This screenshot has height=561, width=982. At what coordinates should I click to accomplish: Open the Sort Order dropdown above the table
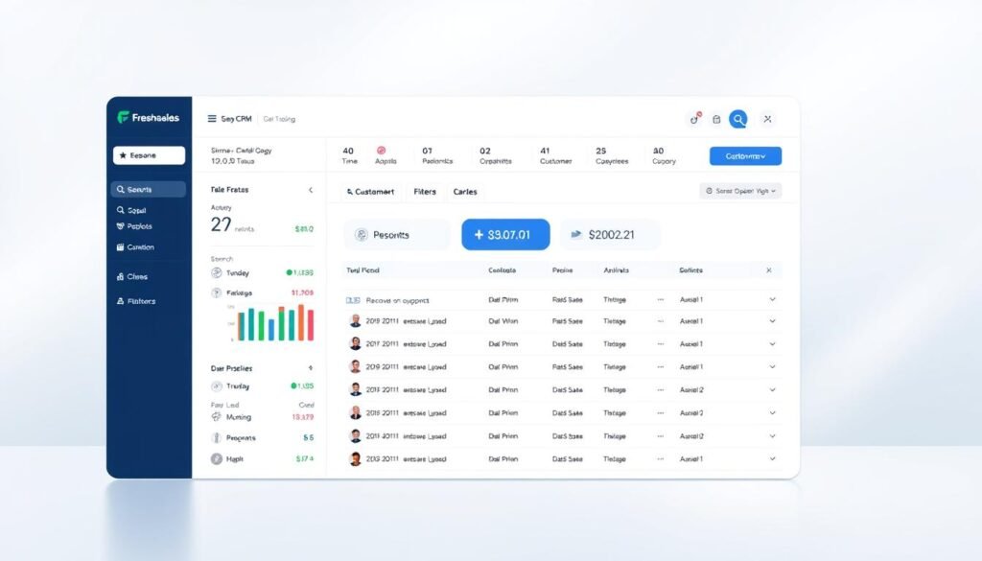(740, 191)
